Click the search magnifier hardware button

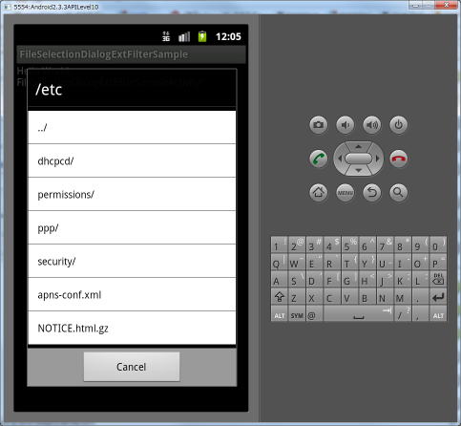pyautogui.click(x=398, y=193)
